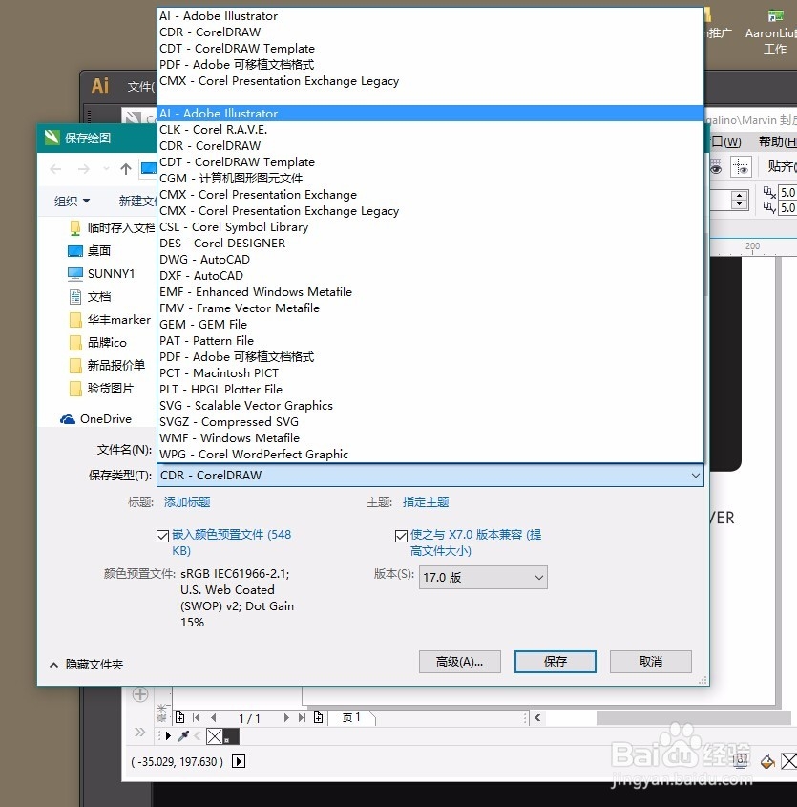The height and width of the screenshot is (807, 797).
Task: Jump to first page button
Action: 196,717
